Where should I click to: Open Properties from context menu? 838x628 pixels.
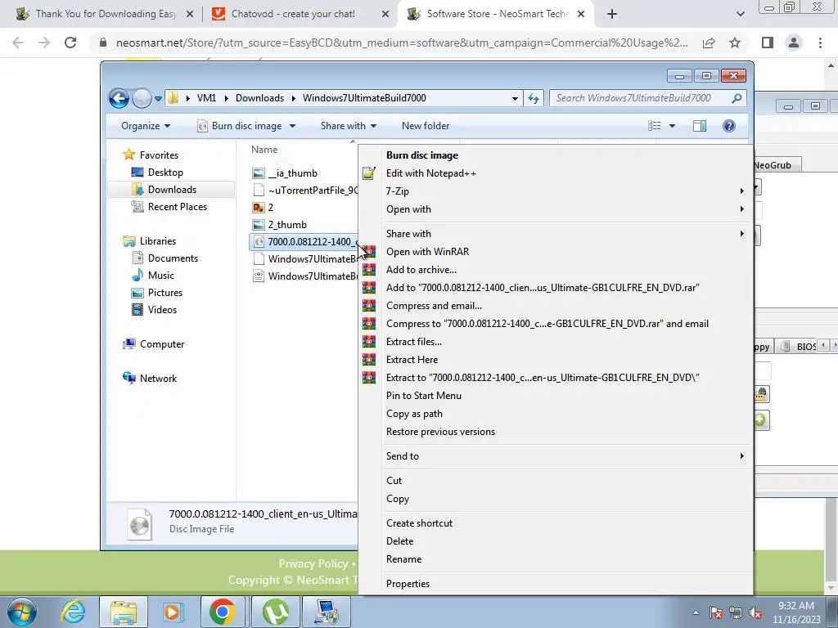pos(556,583)
